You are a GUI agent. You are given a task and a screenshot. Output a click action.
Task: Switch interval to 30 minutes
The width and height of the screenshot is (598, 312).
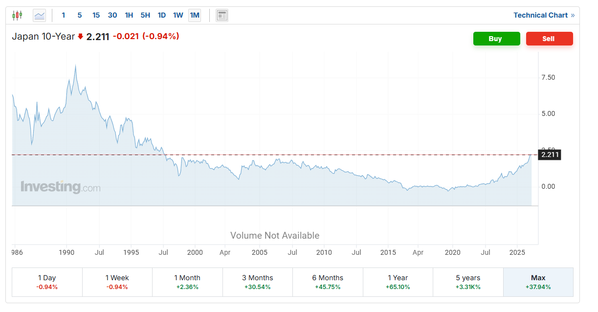click(112, 15)
